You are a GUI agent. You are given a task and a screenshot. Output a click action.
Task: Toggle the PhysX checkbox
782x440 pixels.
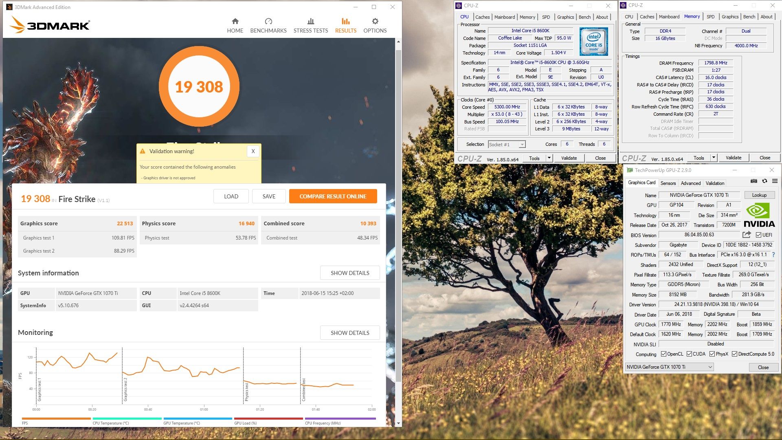pos(712,354)
